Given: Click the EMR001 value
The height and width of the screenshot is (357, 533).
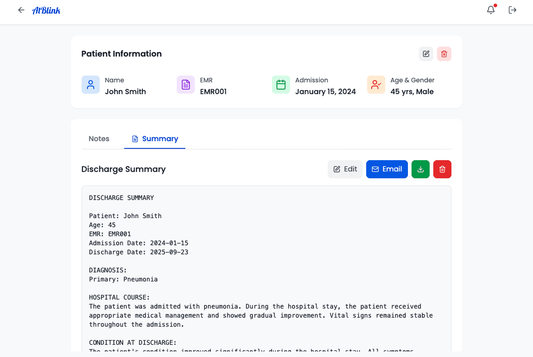Looking at the screenshot, I should click(x=213, y=91).
